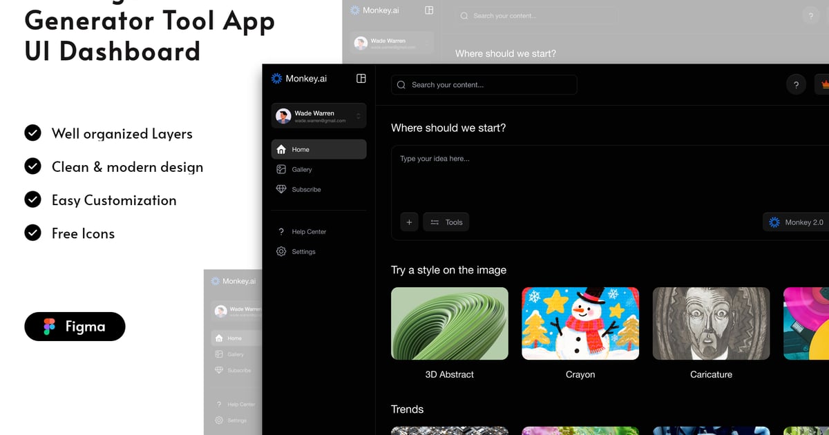Click the plus add attachment button
This screenshot has width=829, height=435.
409,222
